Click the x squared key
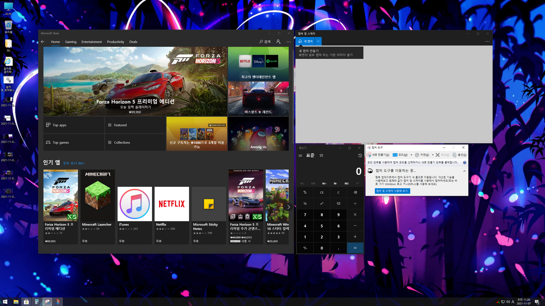Screen dimensions: 545x306 (x=322, y=203)
